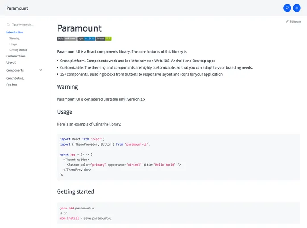Click the Button color="primary" code line
The image size is (307, 228).
click(x=124, y=165)
